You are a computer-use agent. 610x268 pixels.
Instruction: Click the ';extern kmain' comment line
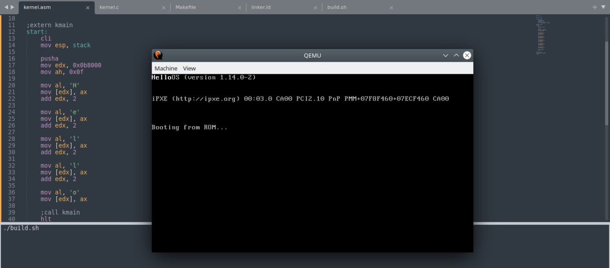pyautogui.click(x=50, y=25)
